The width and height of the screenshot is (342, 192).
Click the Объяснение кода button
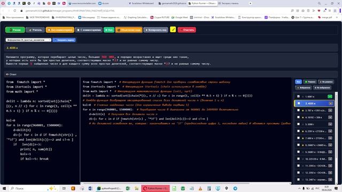(129, 30)
